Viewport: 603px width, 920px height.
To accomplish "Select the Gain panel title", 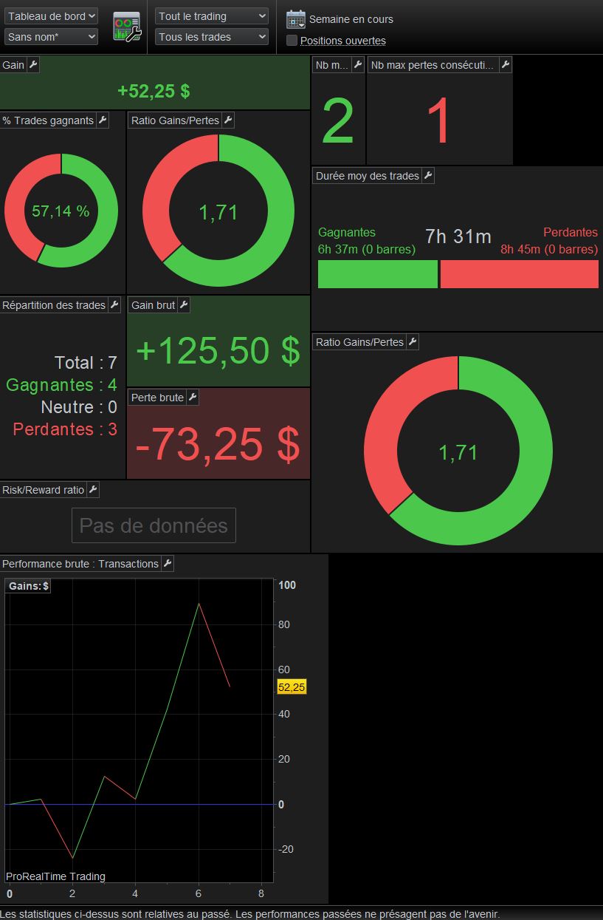I will point(13,65).
